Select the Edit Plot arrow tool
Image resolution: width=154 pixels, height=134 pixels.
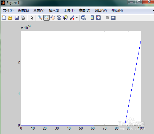point(32,18)
